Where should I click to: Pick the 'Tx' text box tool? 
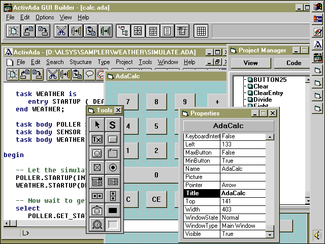(97, 139)
